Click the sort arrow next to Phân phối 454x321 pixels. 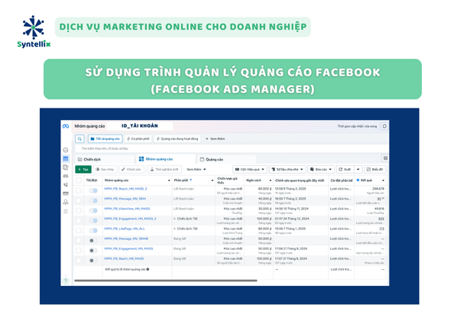click(x=191, y=180)
